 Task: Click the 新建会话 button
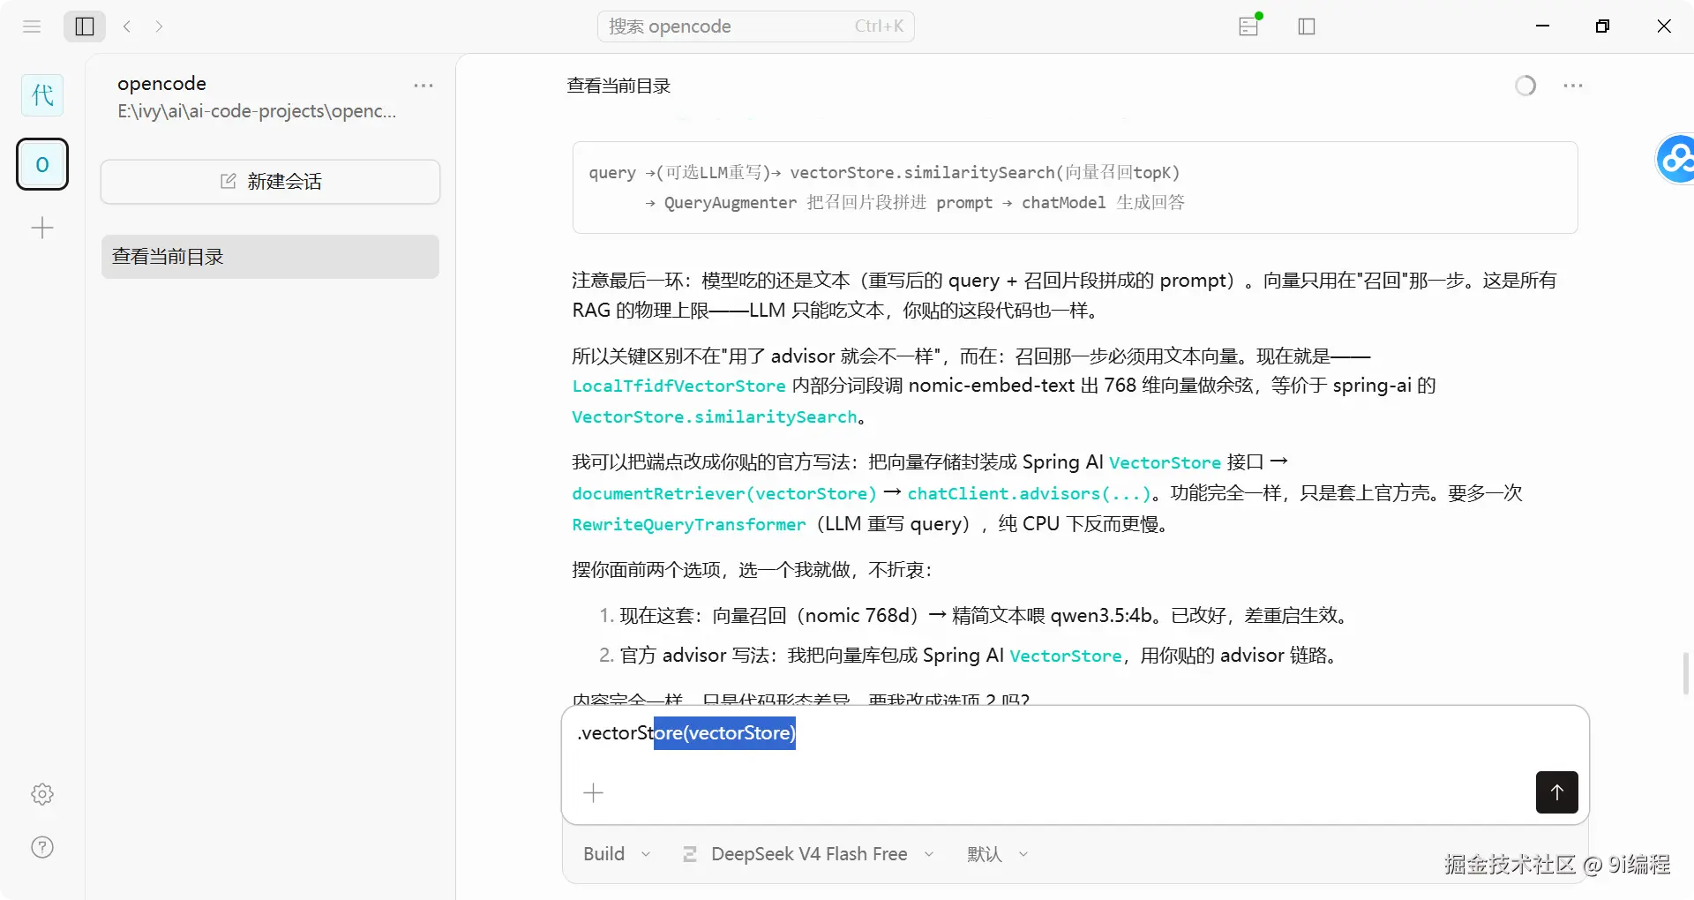[x=270, y=182]
